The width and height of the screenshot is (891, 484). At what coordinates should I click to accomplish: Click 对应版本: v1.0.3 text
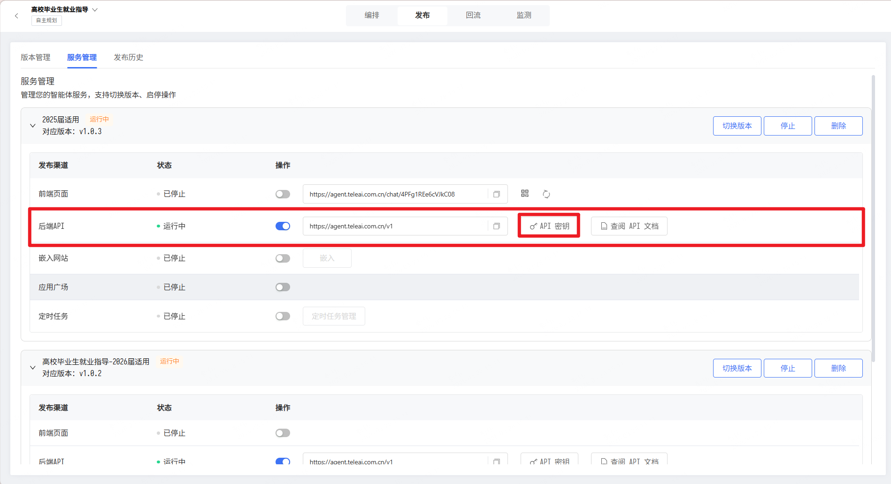72,132
